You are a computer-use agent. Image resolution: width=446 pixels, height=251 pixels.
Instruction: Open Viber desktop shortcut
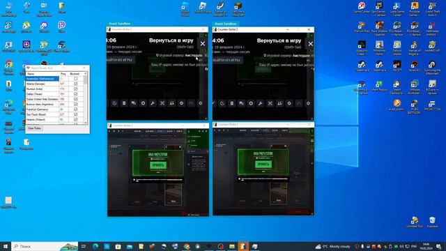(61, 27)
